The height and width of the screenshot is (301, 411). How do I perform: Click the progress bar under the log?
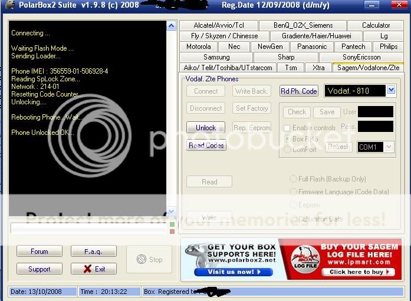(x=88, y=228)
